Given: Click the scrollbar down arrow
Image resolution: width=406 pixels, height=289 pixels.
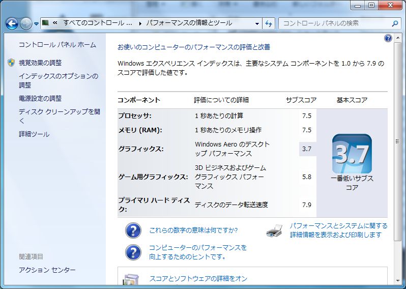Looking at the screenshot, I should point(397,281).
